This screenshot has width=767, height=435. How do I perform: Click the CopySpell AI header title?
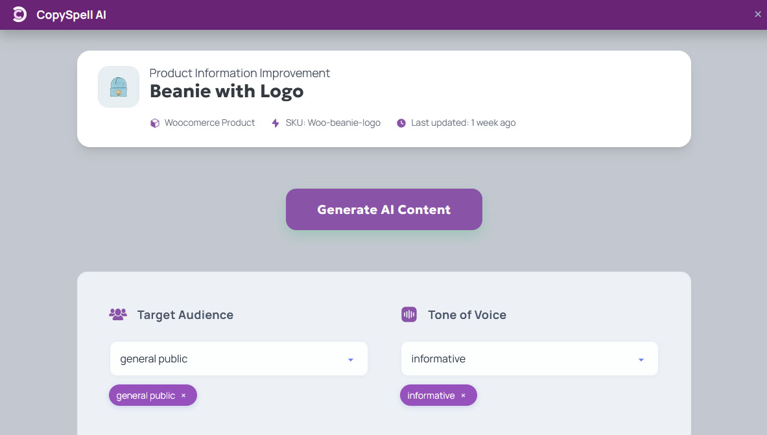pyautogui.click(x=71, y=15)
